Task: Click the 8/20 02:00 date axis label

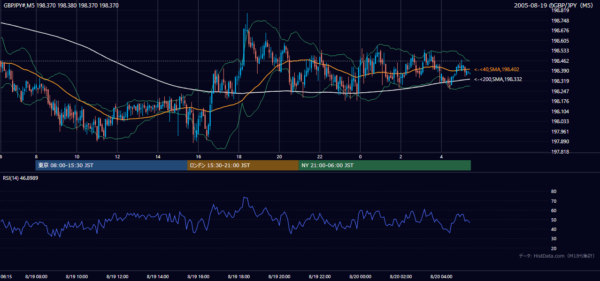Action: [x=401, y=277]
